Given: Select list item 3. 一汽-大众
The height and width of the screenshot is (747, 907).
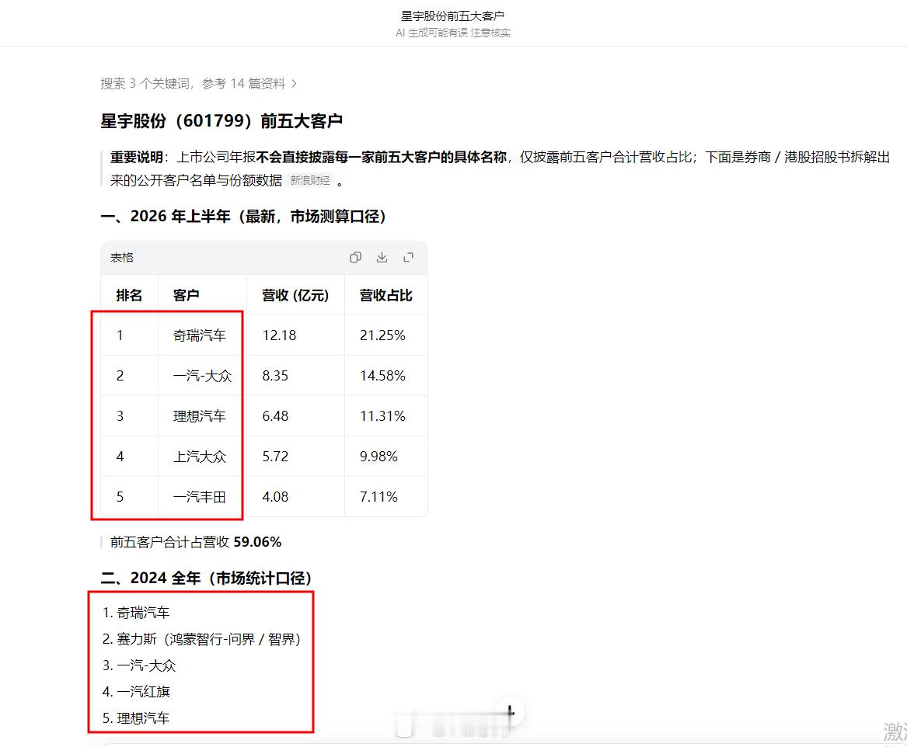Looking at the screenshot, I should [x=139, y=665].
